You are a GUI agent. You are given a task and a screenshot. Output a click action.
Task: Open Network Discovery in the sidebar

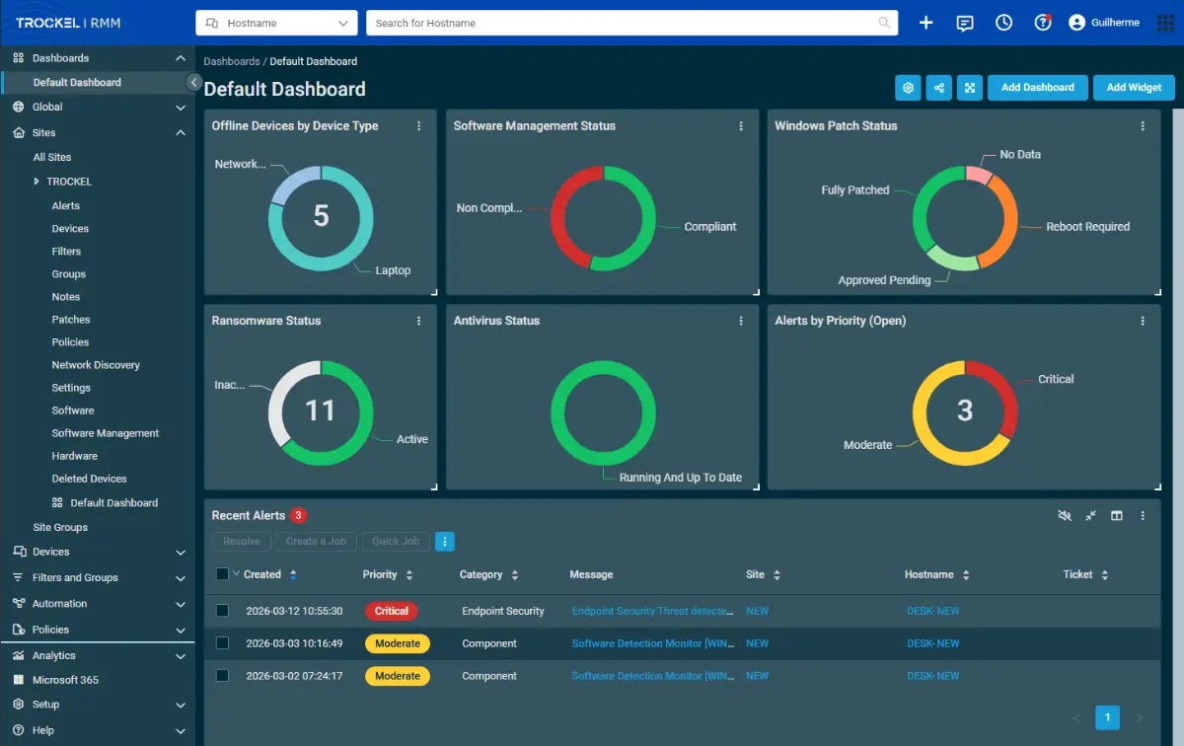[x=96, y=365]
